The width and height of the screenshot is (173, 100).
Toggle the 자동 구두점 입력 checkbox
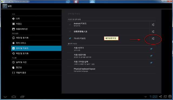151,63
